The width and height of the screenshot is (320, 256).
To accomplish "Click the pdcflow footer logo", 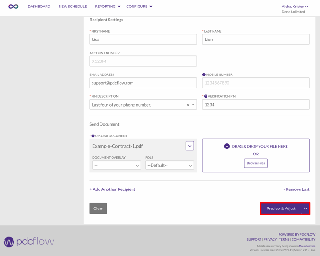I will click(29, 242).
